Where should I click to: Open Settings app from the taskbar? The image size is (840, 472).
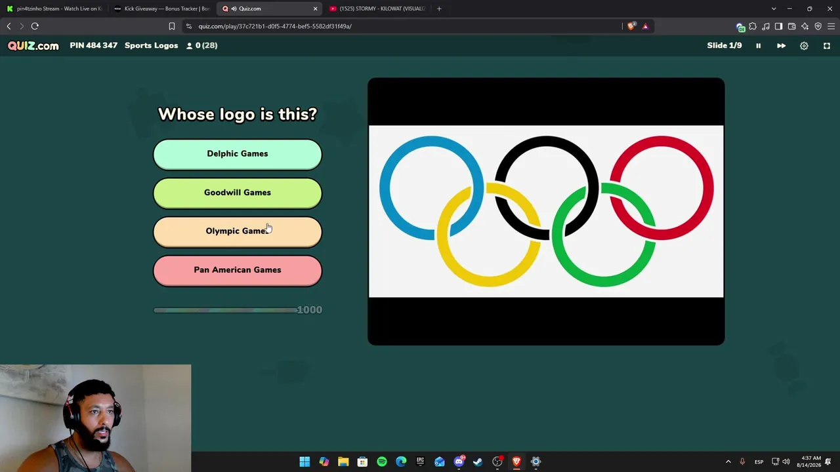click(535, 462)
